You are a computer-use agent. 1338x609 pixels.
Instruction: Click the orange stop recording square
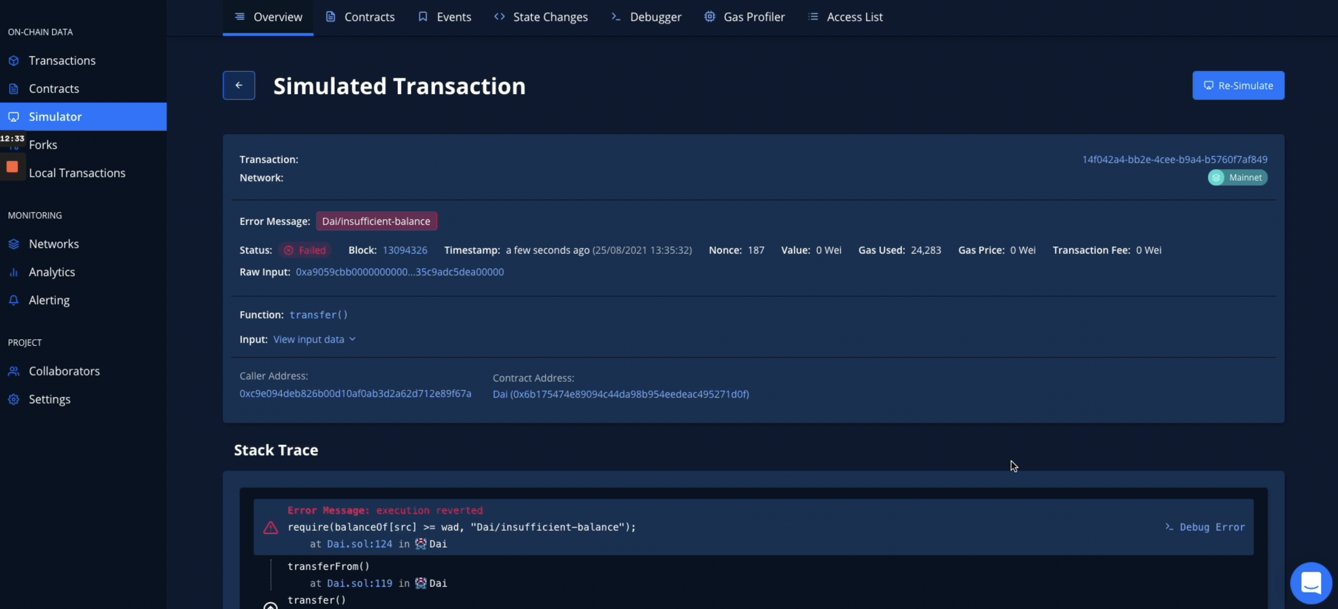coord(13,167)
